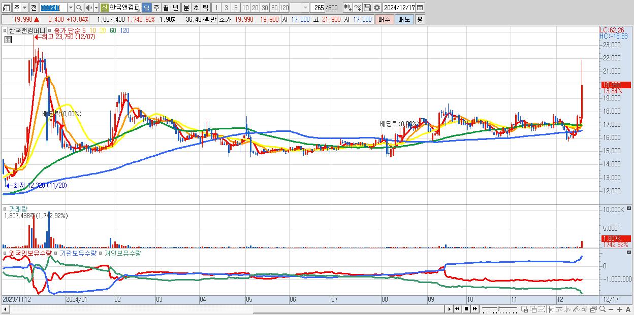
Task: Click the 전 button in top toolbar
Action: tap(34, 8)
